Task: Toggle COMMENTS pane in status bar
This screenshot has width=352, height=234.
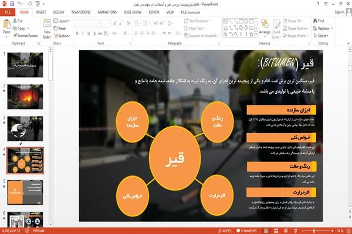Action: click(246, 231)
